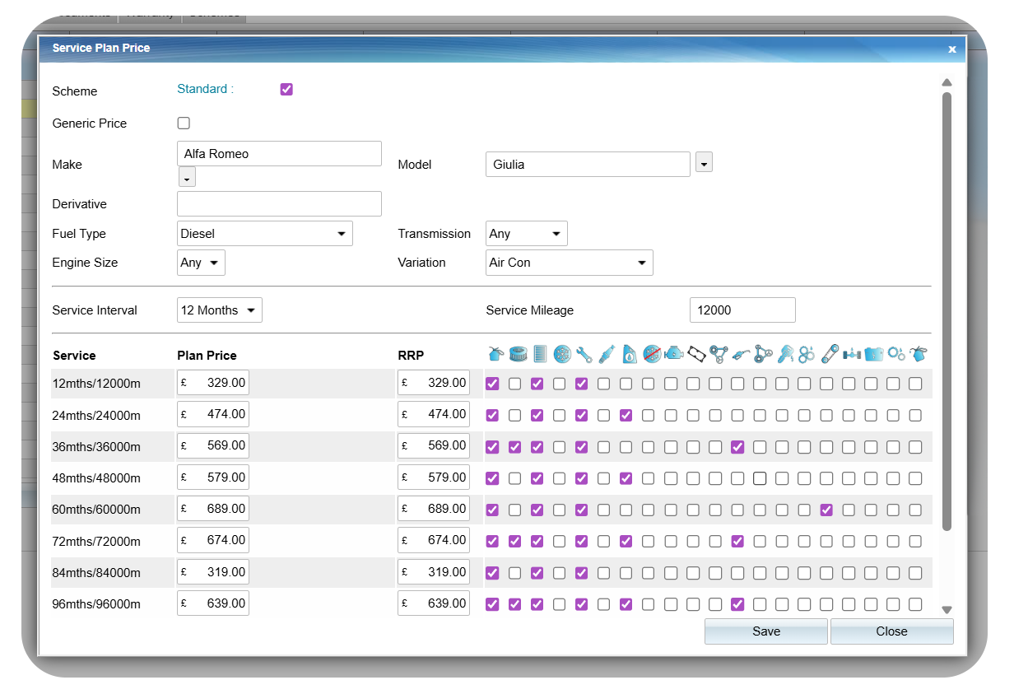This screenshot has width=1014, height=694.
Task: Open the Variation dropdown showing Air Con
Action: [569, 263]
